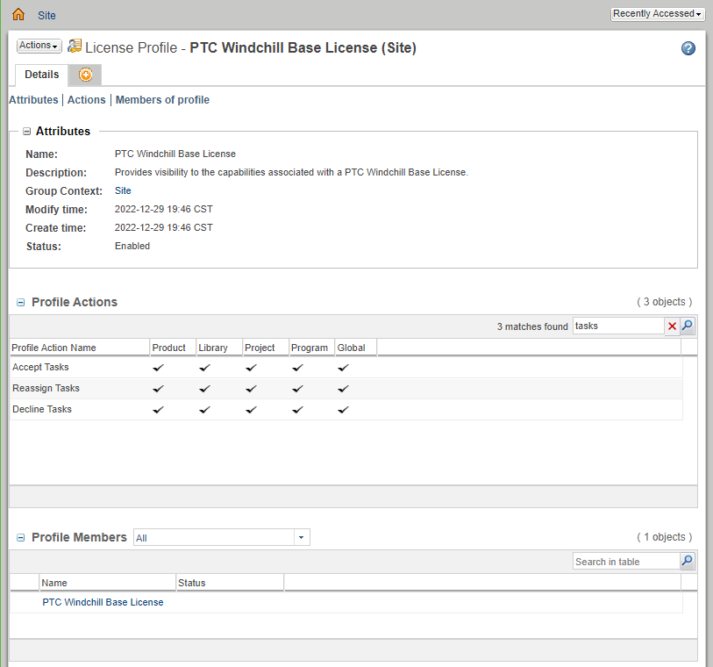Click the Home icon beside Site
Viewport: 713px width, 667px height.
coord(18,14)
